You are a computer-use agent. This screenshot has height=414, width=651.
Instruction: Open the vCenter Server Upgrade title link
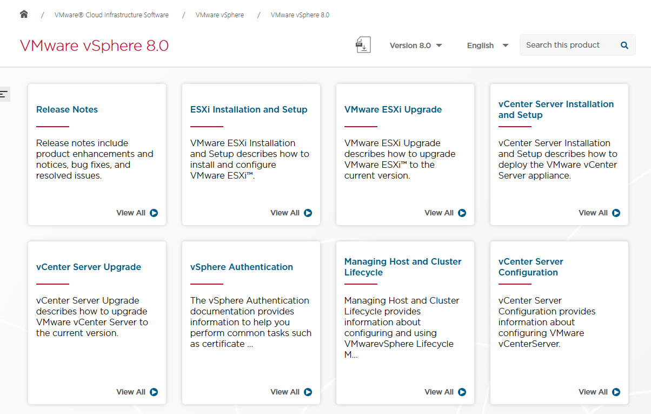click(89, 267)
